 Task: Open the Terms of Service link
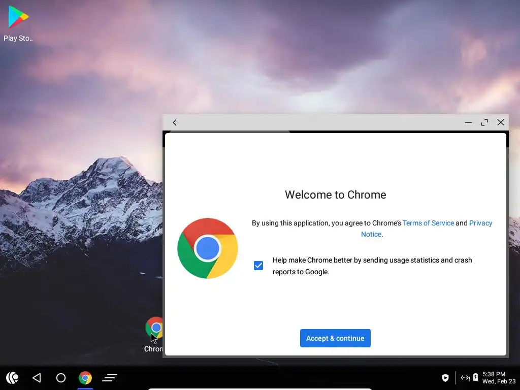coord(428,223)
